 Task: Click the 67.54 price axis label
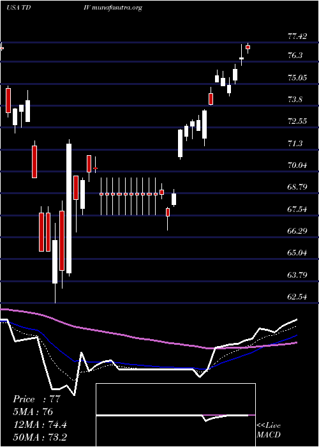point(297,209)
